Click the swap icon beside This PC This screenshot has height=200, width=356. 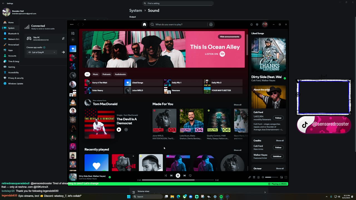(x=63, y=39)
